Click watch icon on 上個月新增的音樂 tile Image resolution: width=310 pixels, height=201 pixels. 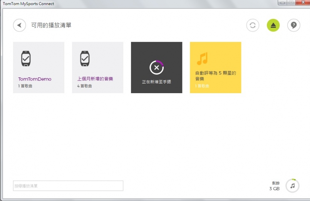pyautogui.click(x=85, y=59)
